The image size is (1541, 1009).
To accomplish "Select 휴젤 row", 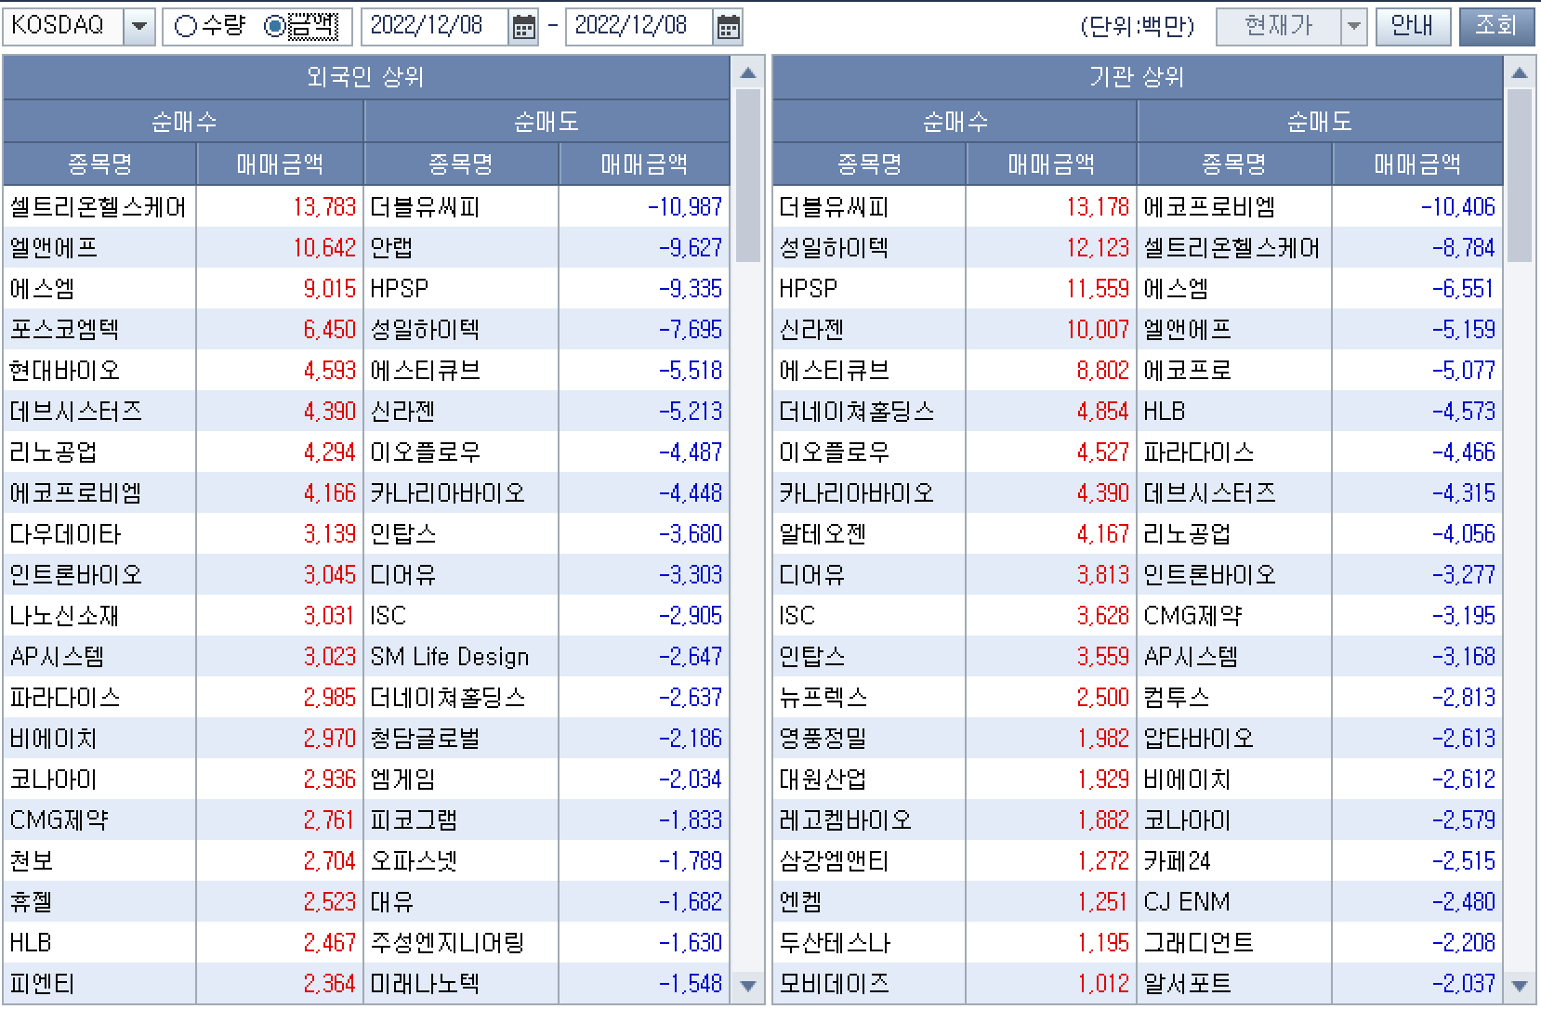I will pos(99,902).
